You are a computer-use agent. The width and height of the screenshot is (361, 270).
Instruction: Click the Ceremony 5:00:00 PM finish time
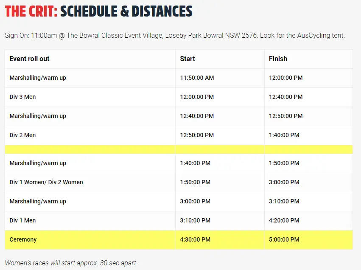point(284,239)
